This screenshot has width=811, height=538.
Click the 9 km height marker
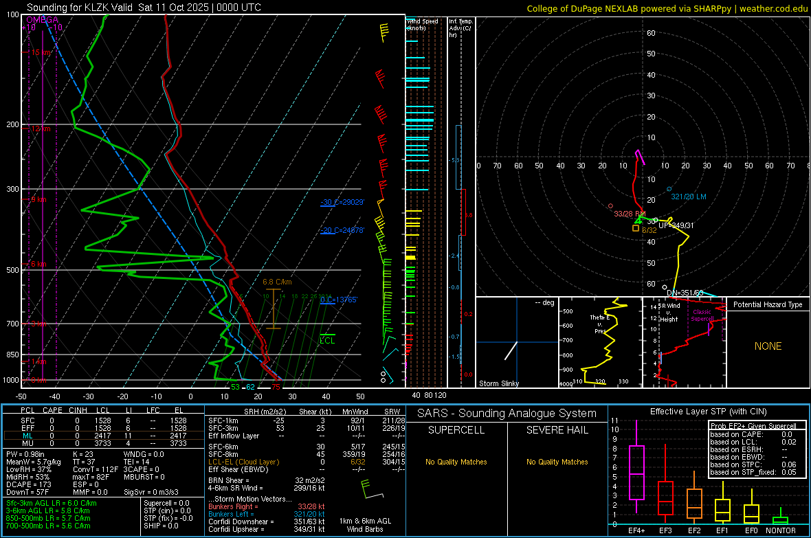(x=39, y=199)
